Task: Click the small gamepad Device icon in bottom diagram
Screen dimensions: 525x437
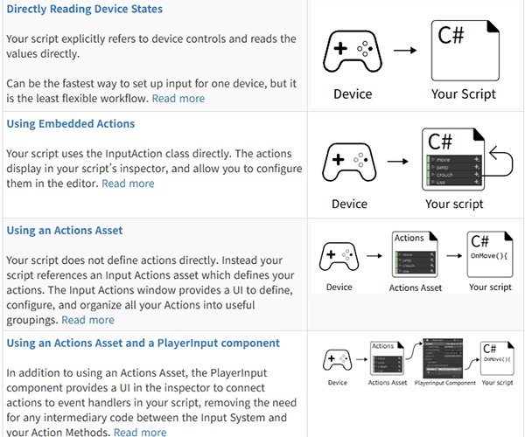Action: (x=338, y=360)
